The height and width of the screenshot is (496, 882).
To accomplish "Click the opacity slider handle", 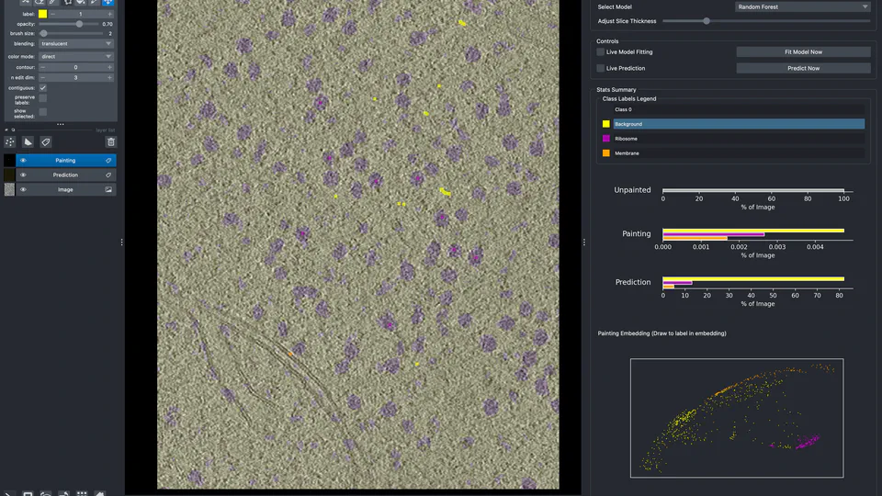I will tap(79, 24).
